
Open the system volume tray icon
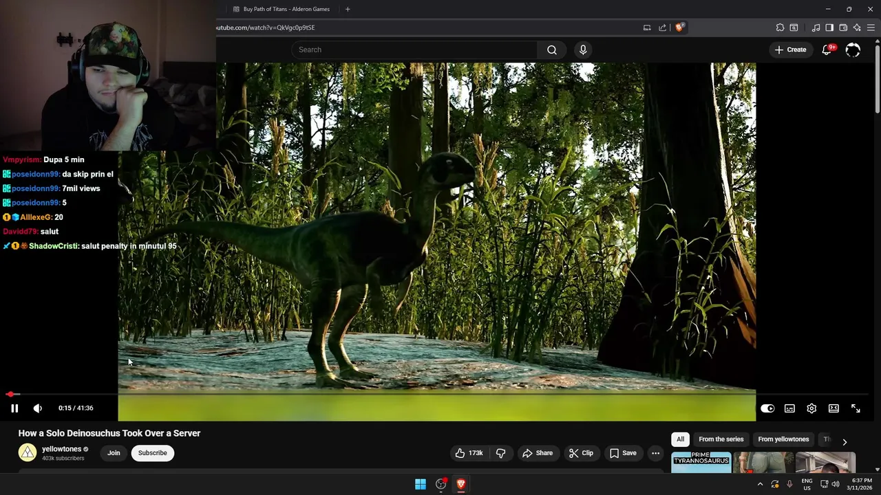pos(836,484)
